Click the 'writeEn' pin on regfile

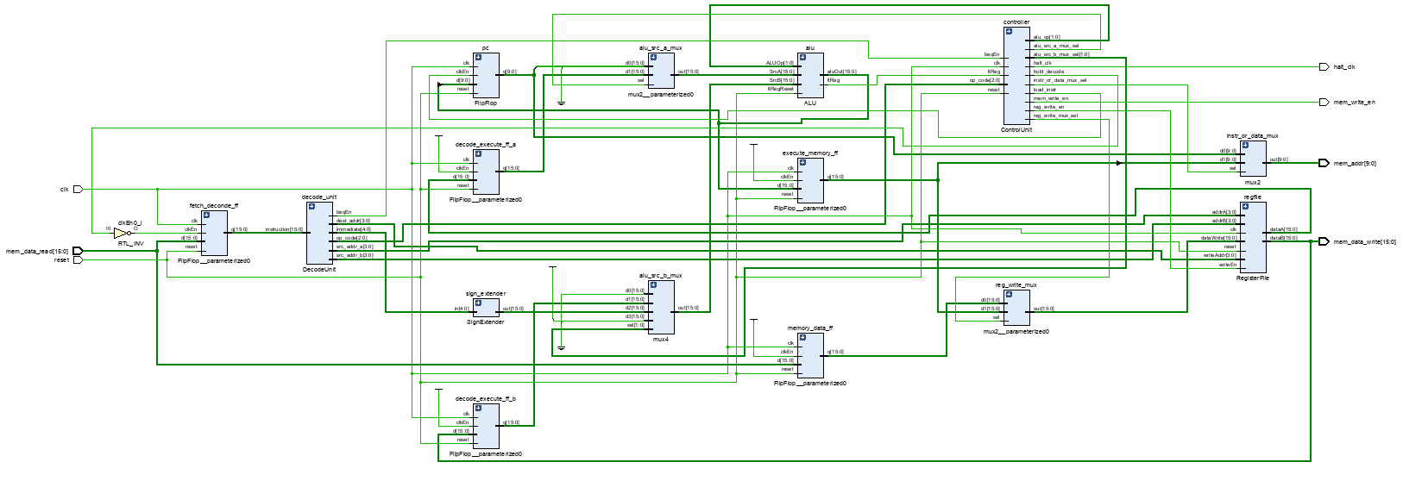tap(1228, 265)
